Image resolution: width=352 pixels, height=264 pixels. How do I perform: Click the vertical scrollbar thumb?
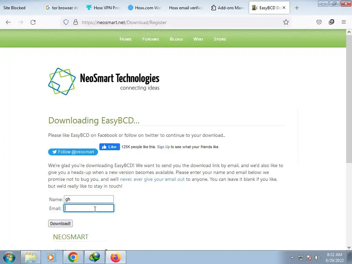click(x=349, y=99)
